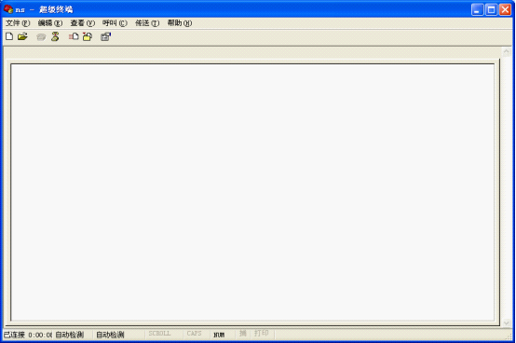Click the 打印 print indicator in the status bar
Screen dimensions: 516x343
pos(262,333)
